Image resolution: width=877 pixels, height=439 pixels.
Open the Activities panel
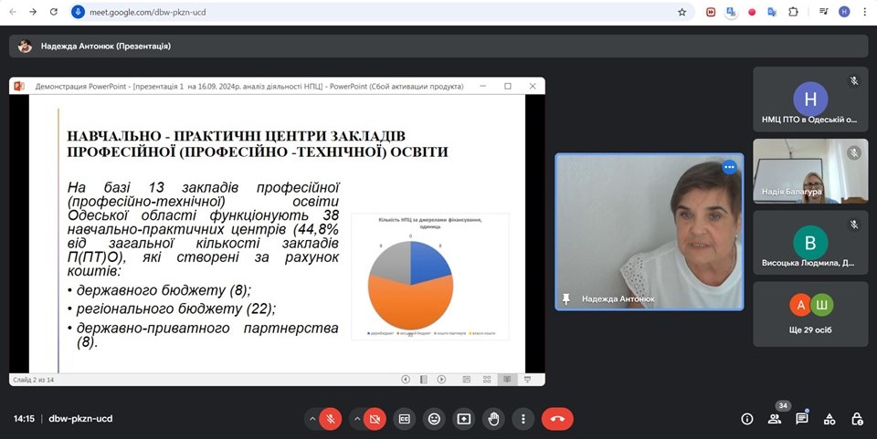click(829, 419)
